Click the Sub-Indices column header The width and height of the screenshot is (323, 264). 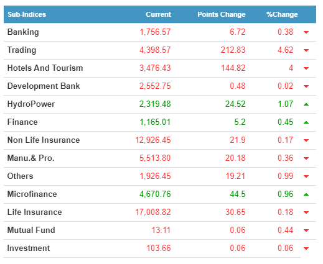[x=27, y=14]
